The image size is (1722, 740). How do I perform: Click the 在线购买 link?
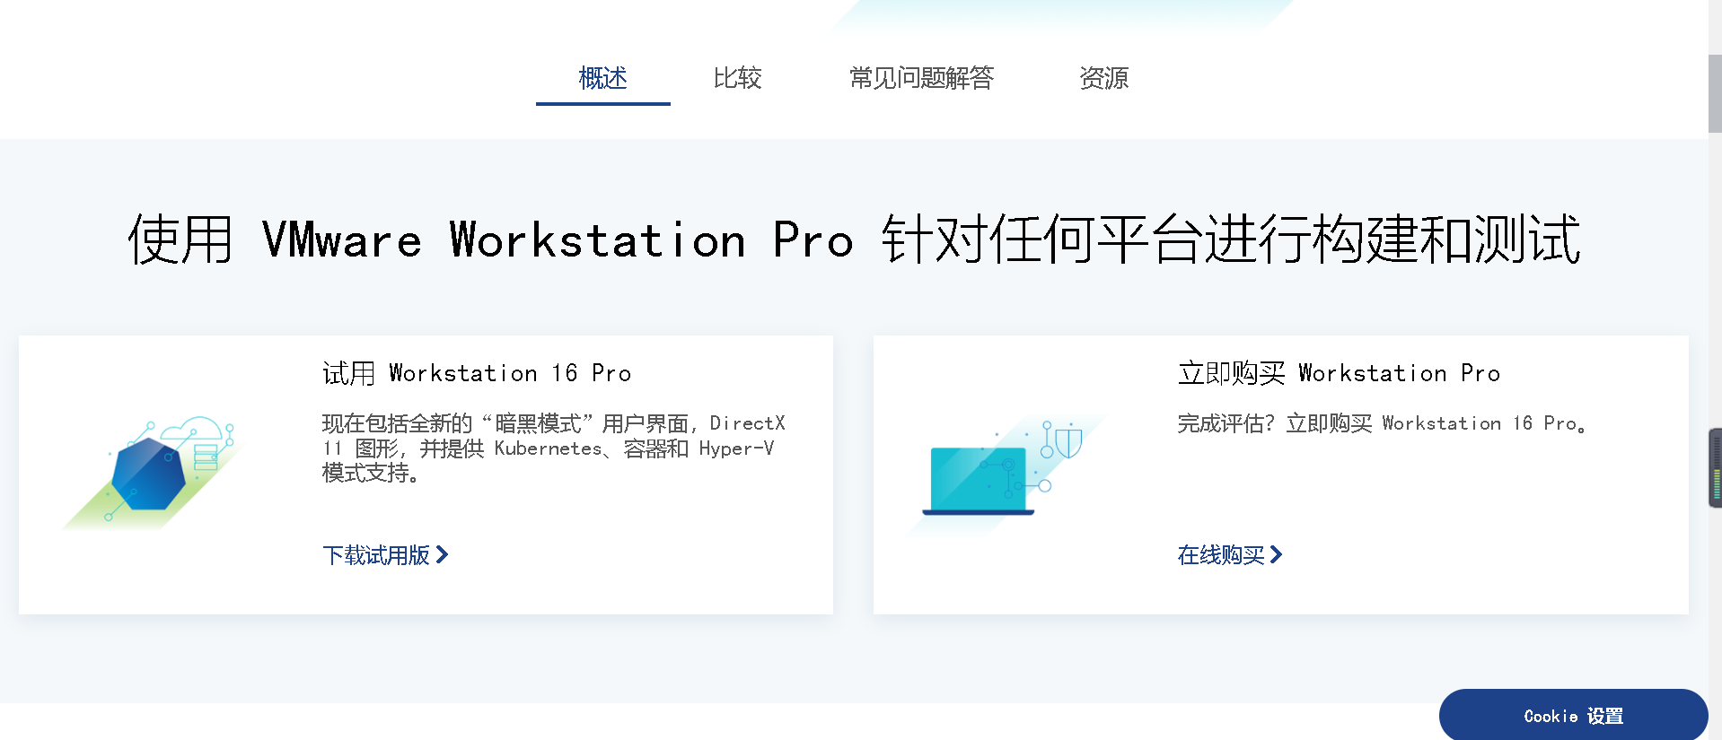coord(1221,555)
